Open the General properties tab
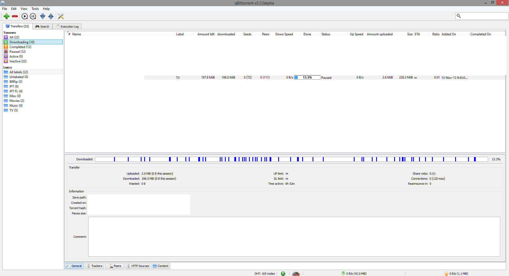 pyautogui.click(x=74, y=266)
